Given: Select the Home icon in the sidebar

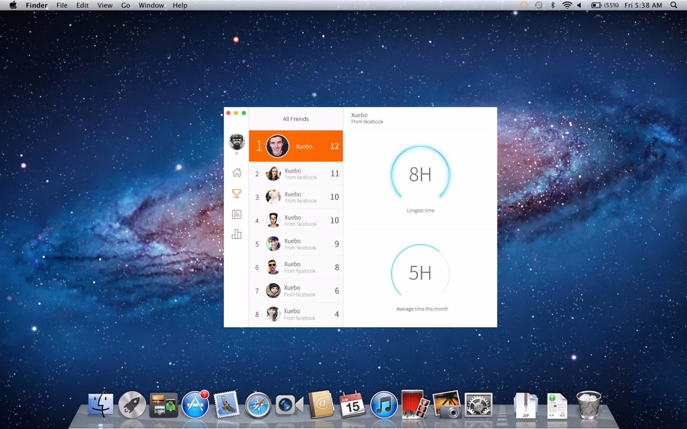Looking at the screenshot, I should pos(237,173).
